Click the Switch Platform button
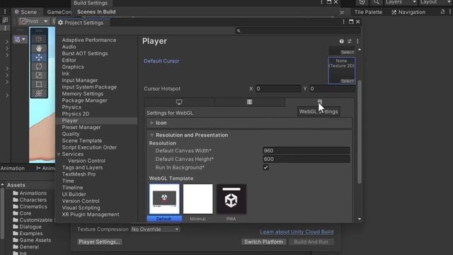This screenshot has height=255, width=453. pos(263,242)
